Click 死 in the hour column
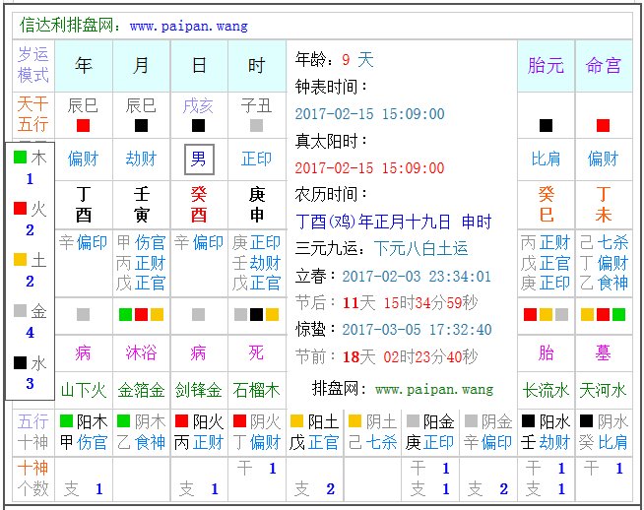The width and height of the screenshot is (644, 510). [256, 353]
